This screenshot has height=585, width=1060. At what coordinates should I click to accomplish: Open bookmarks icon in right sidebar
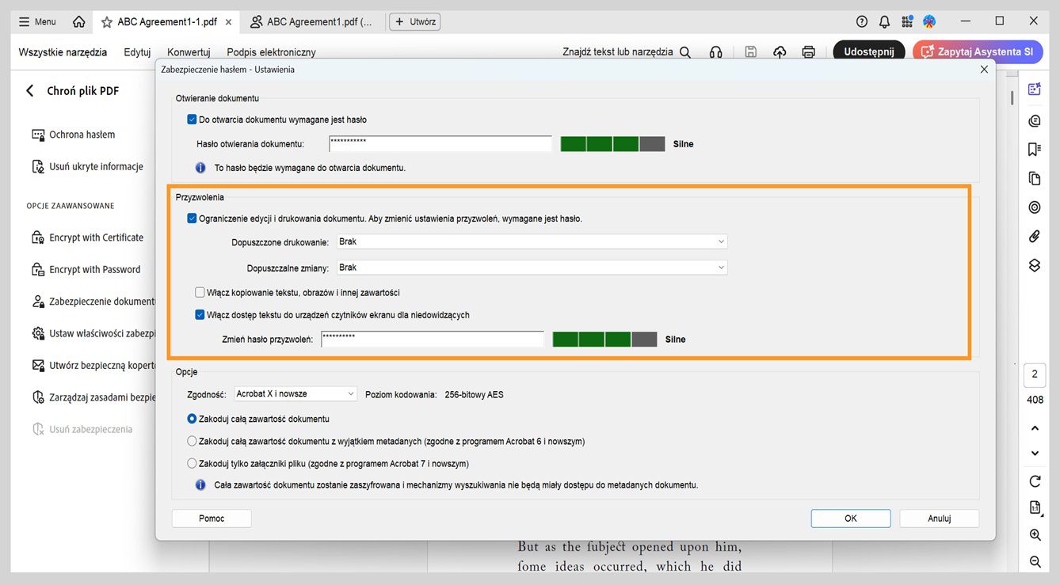tap(1035, 150)
